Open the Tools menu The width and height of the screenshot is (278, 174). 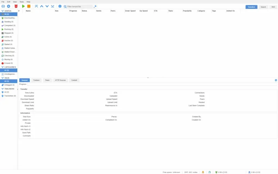21,1
